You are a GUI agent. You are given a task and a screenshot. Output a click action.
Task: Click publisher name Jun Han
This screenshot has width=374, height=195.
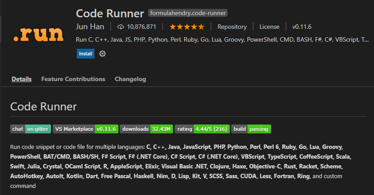pos(90,27)
